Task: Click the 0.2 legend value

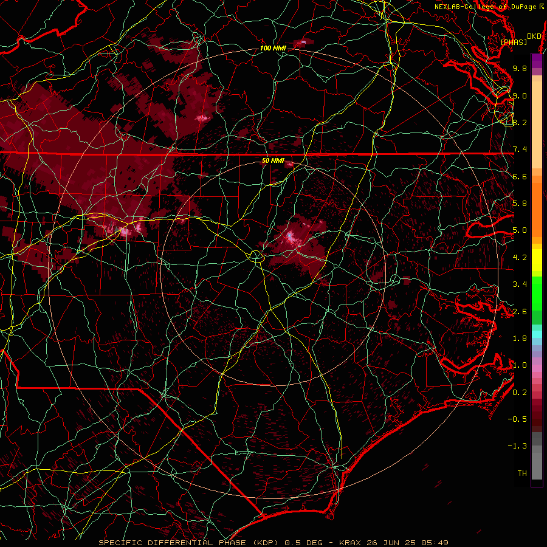Action: tap(520, 393)
